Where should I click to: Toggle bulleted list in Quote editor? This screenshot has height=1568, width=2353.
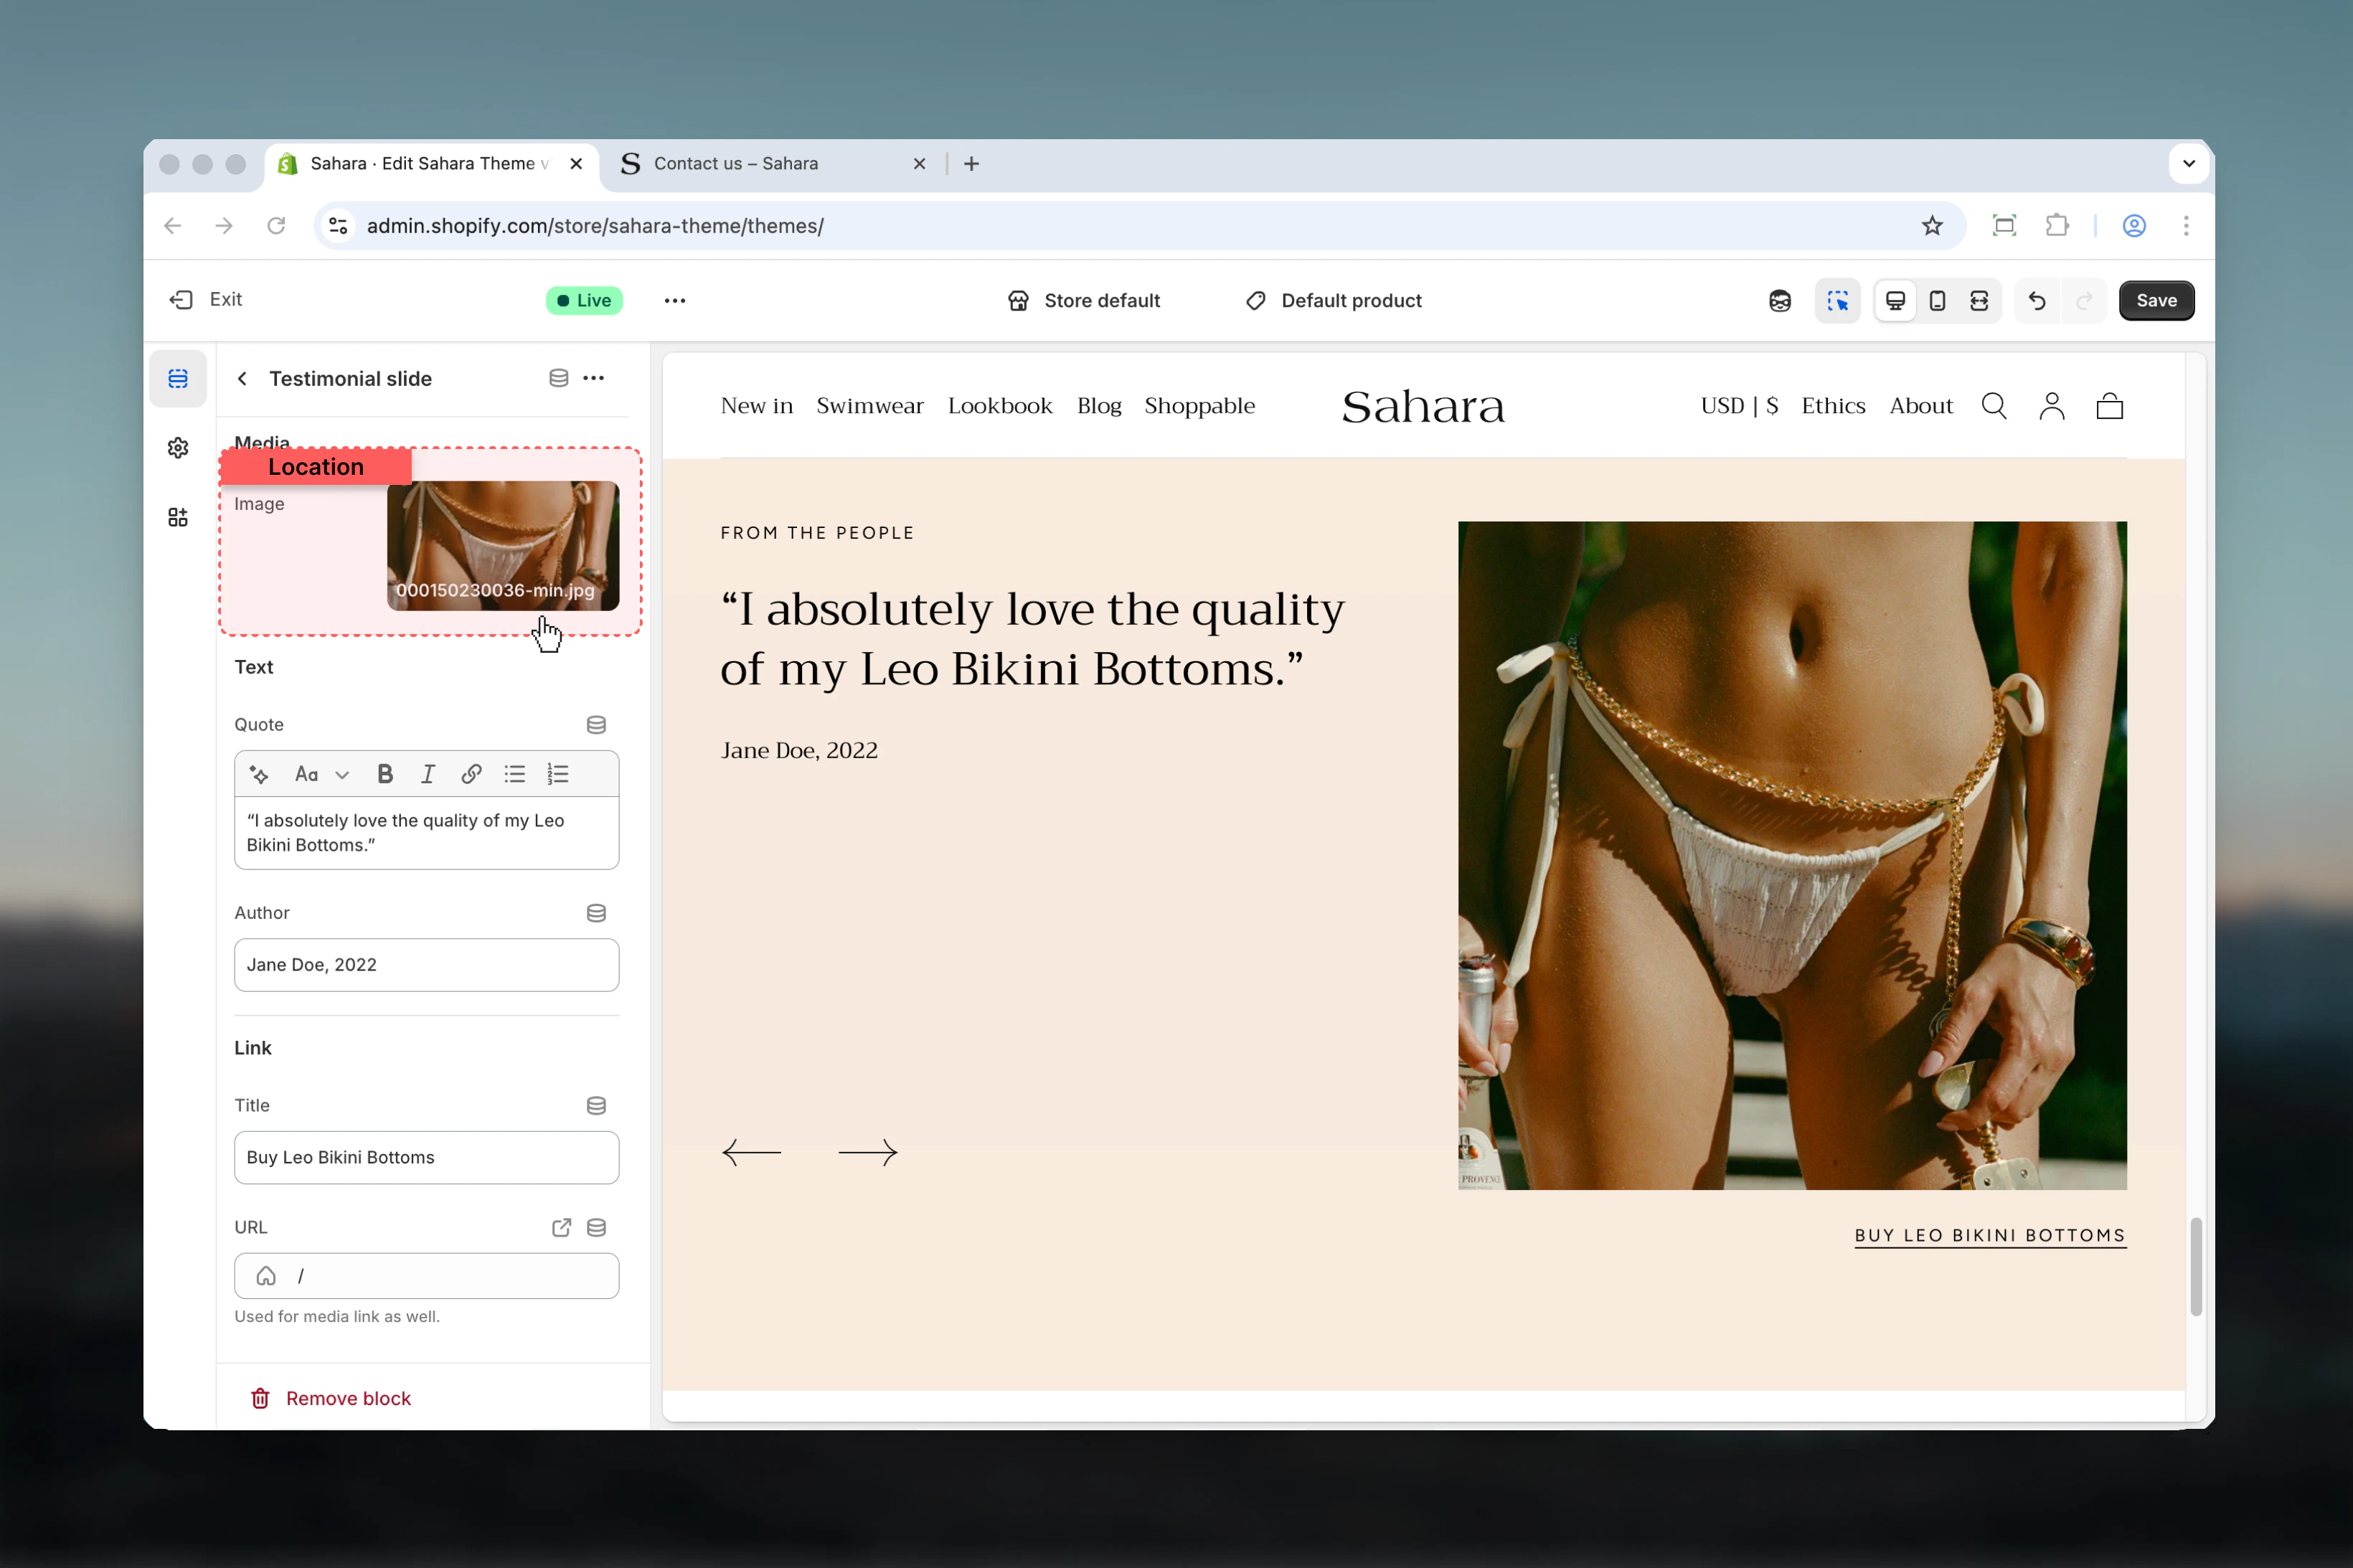pyautogui.click(x=515, y=774)
